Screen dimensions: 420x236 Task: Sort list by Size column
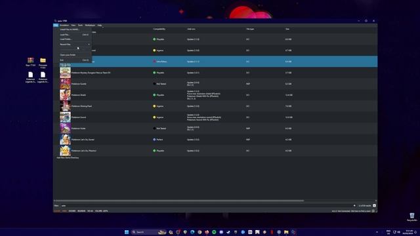(x=287, y=29)
